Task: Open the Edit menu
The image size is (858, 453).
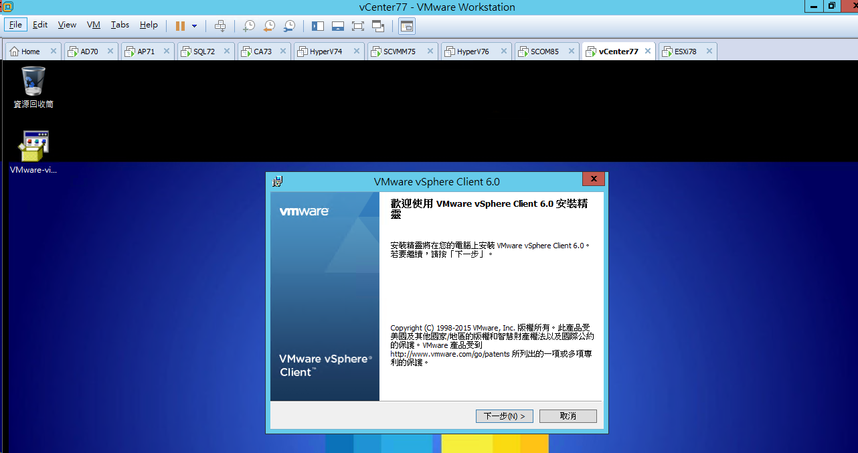Action: pos(40,25)
